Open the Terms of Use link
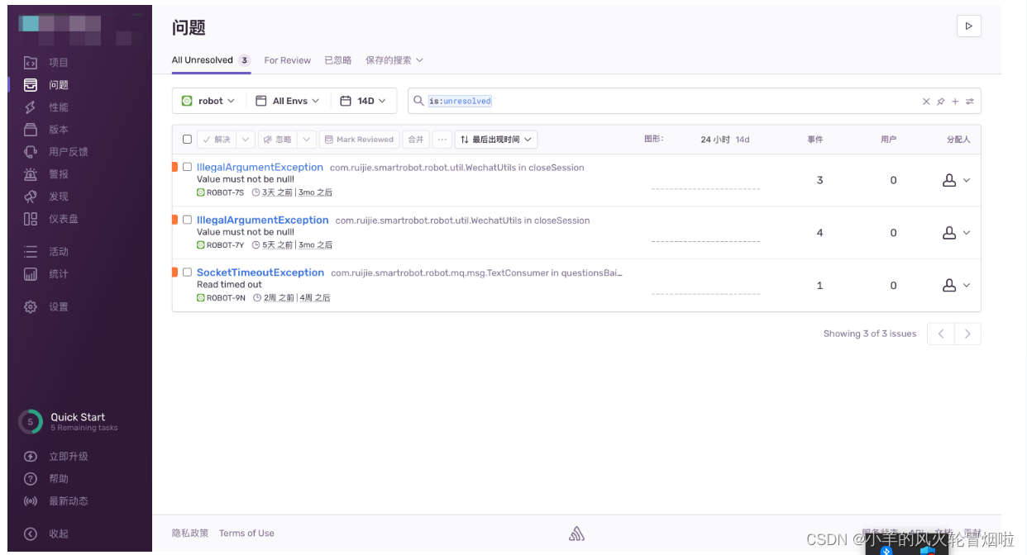 click(x=246, y=534)
